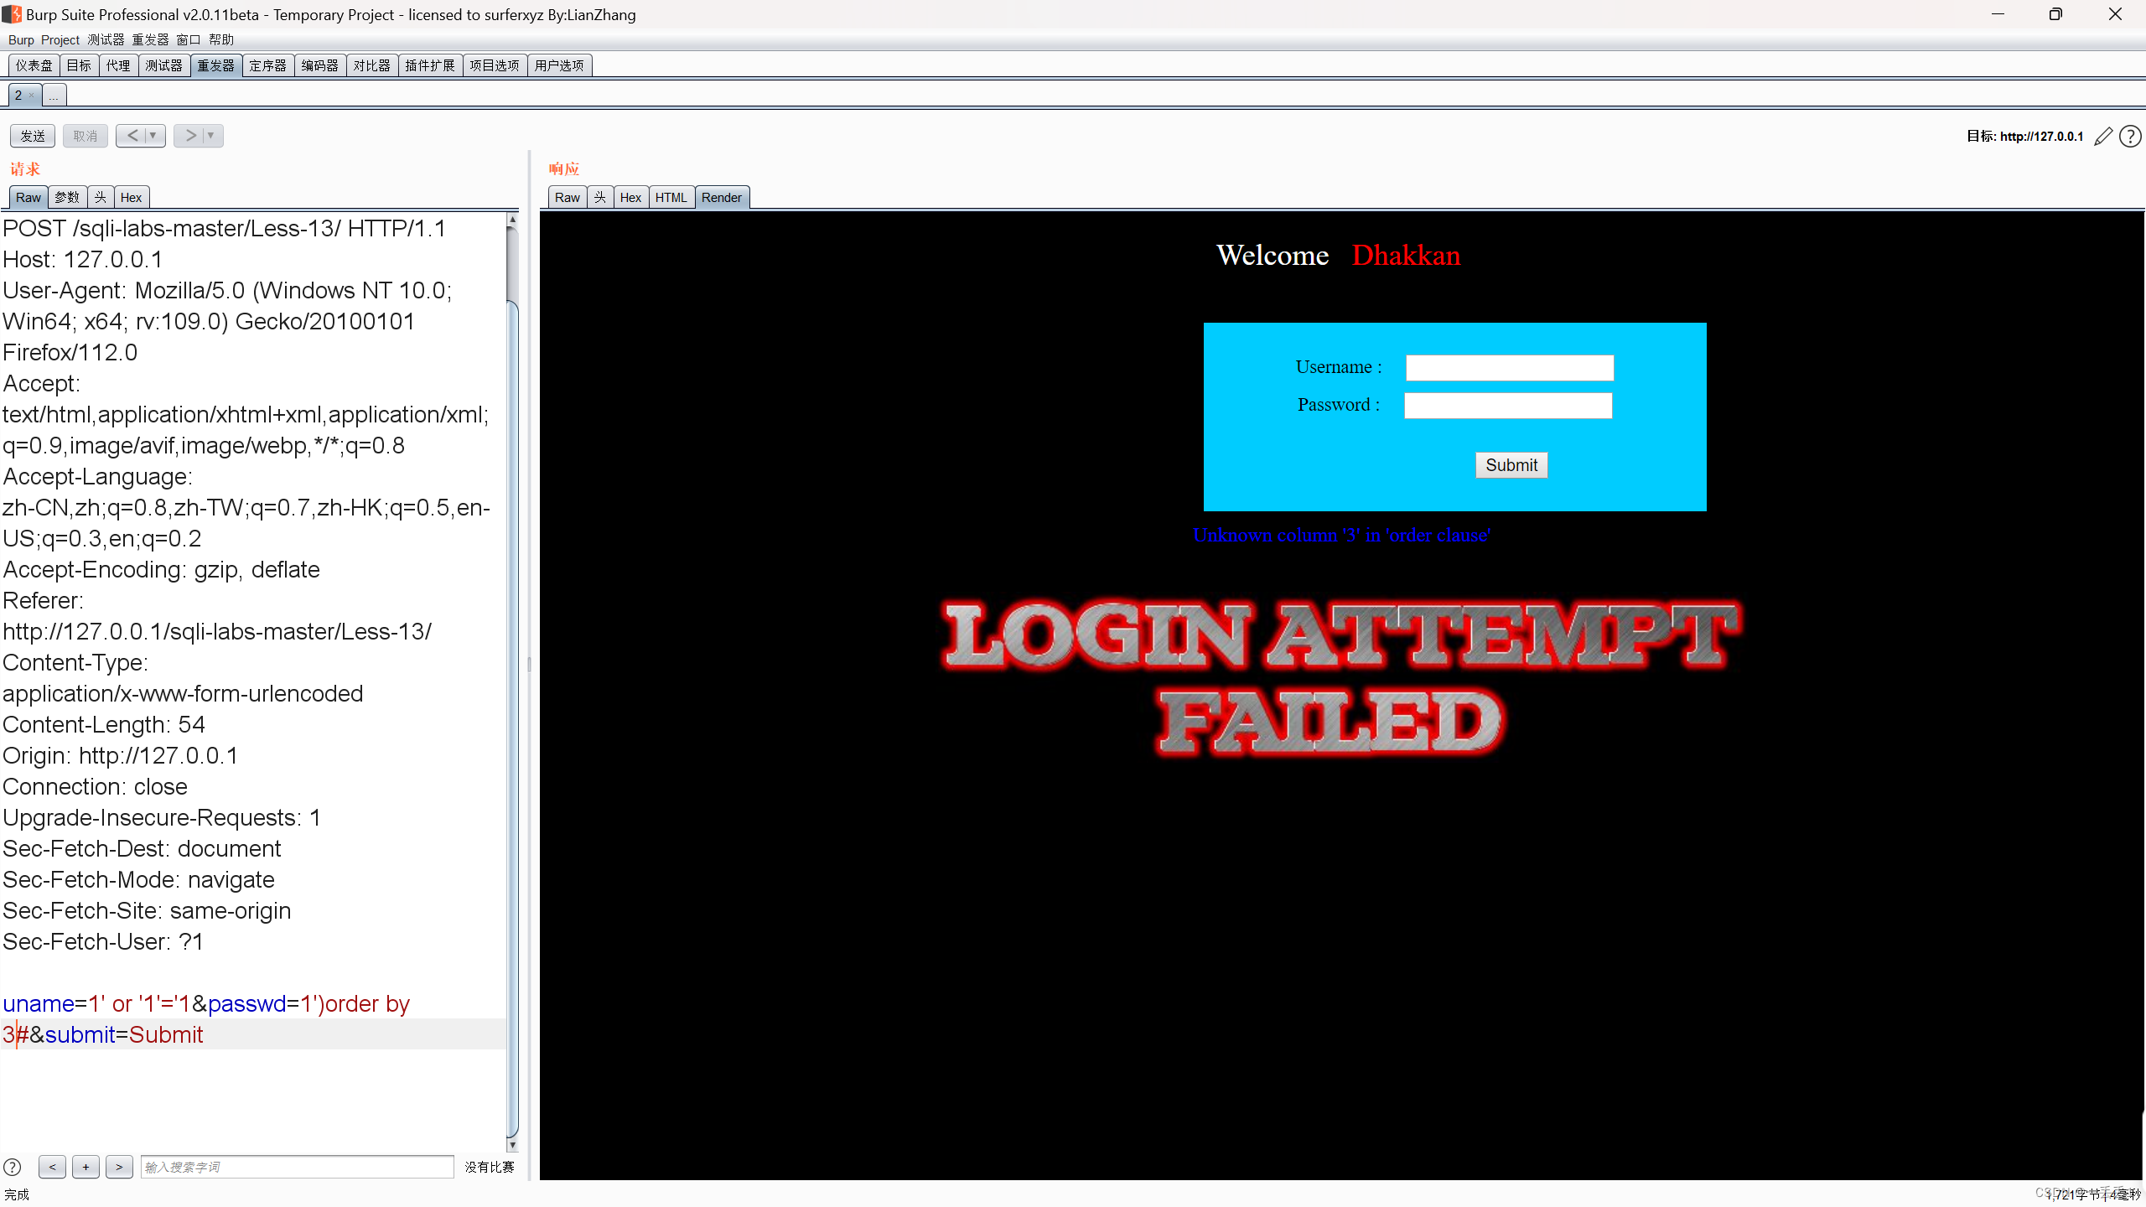The width and height of the screenshot is (2146, 1207).
Task: Click the < previous search match icon
Action: pyautogui.click(x=52, y=1166)
